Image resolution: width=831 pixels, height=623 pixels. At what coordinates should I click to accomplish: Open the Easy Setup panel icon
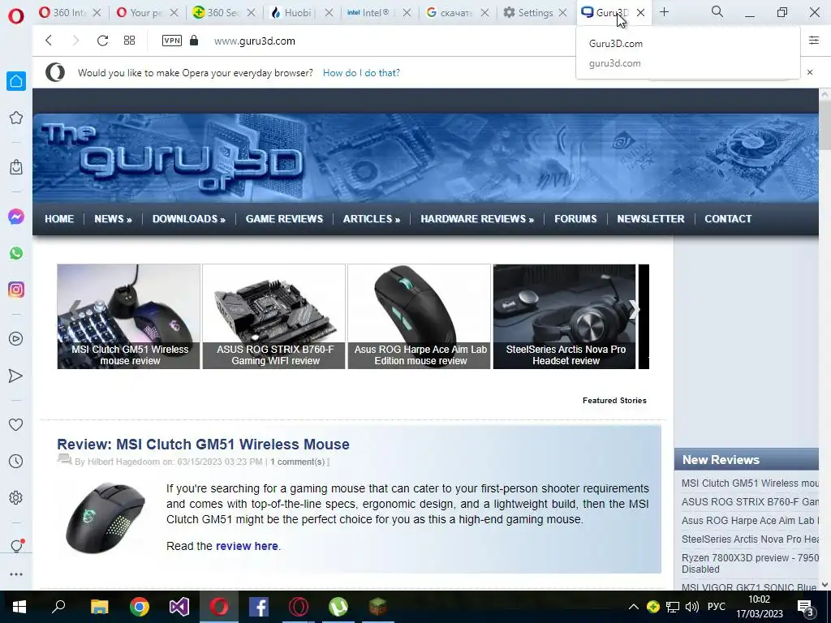(813, 41)
